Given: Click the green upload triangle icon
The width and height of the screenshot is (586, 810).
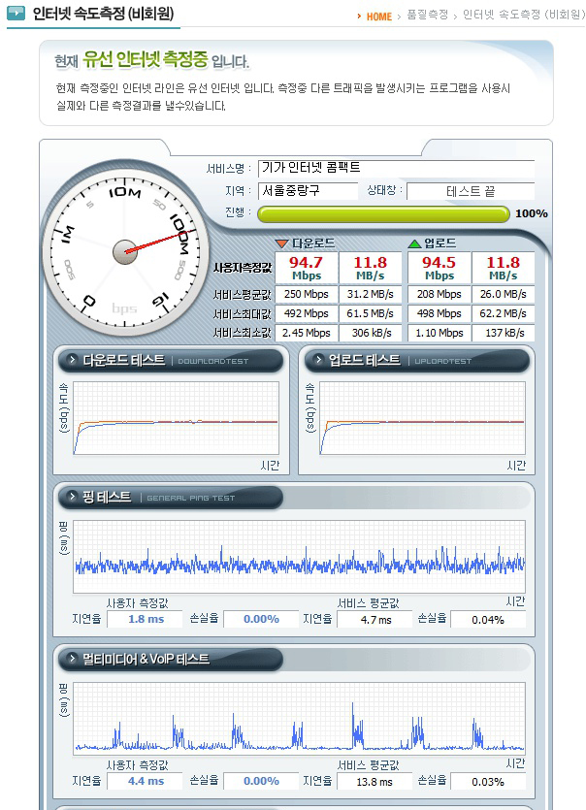Looking at the screenshot, I should [414, 243].
